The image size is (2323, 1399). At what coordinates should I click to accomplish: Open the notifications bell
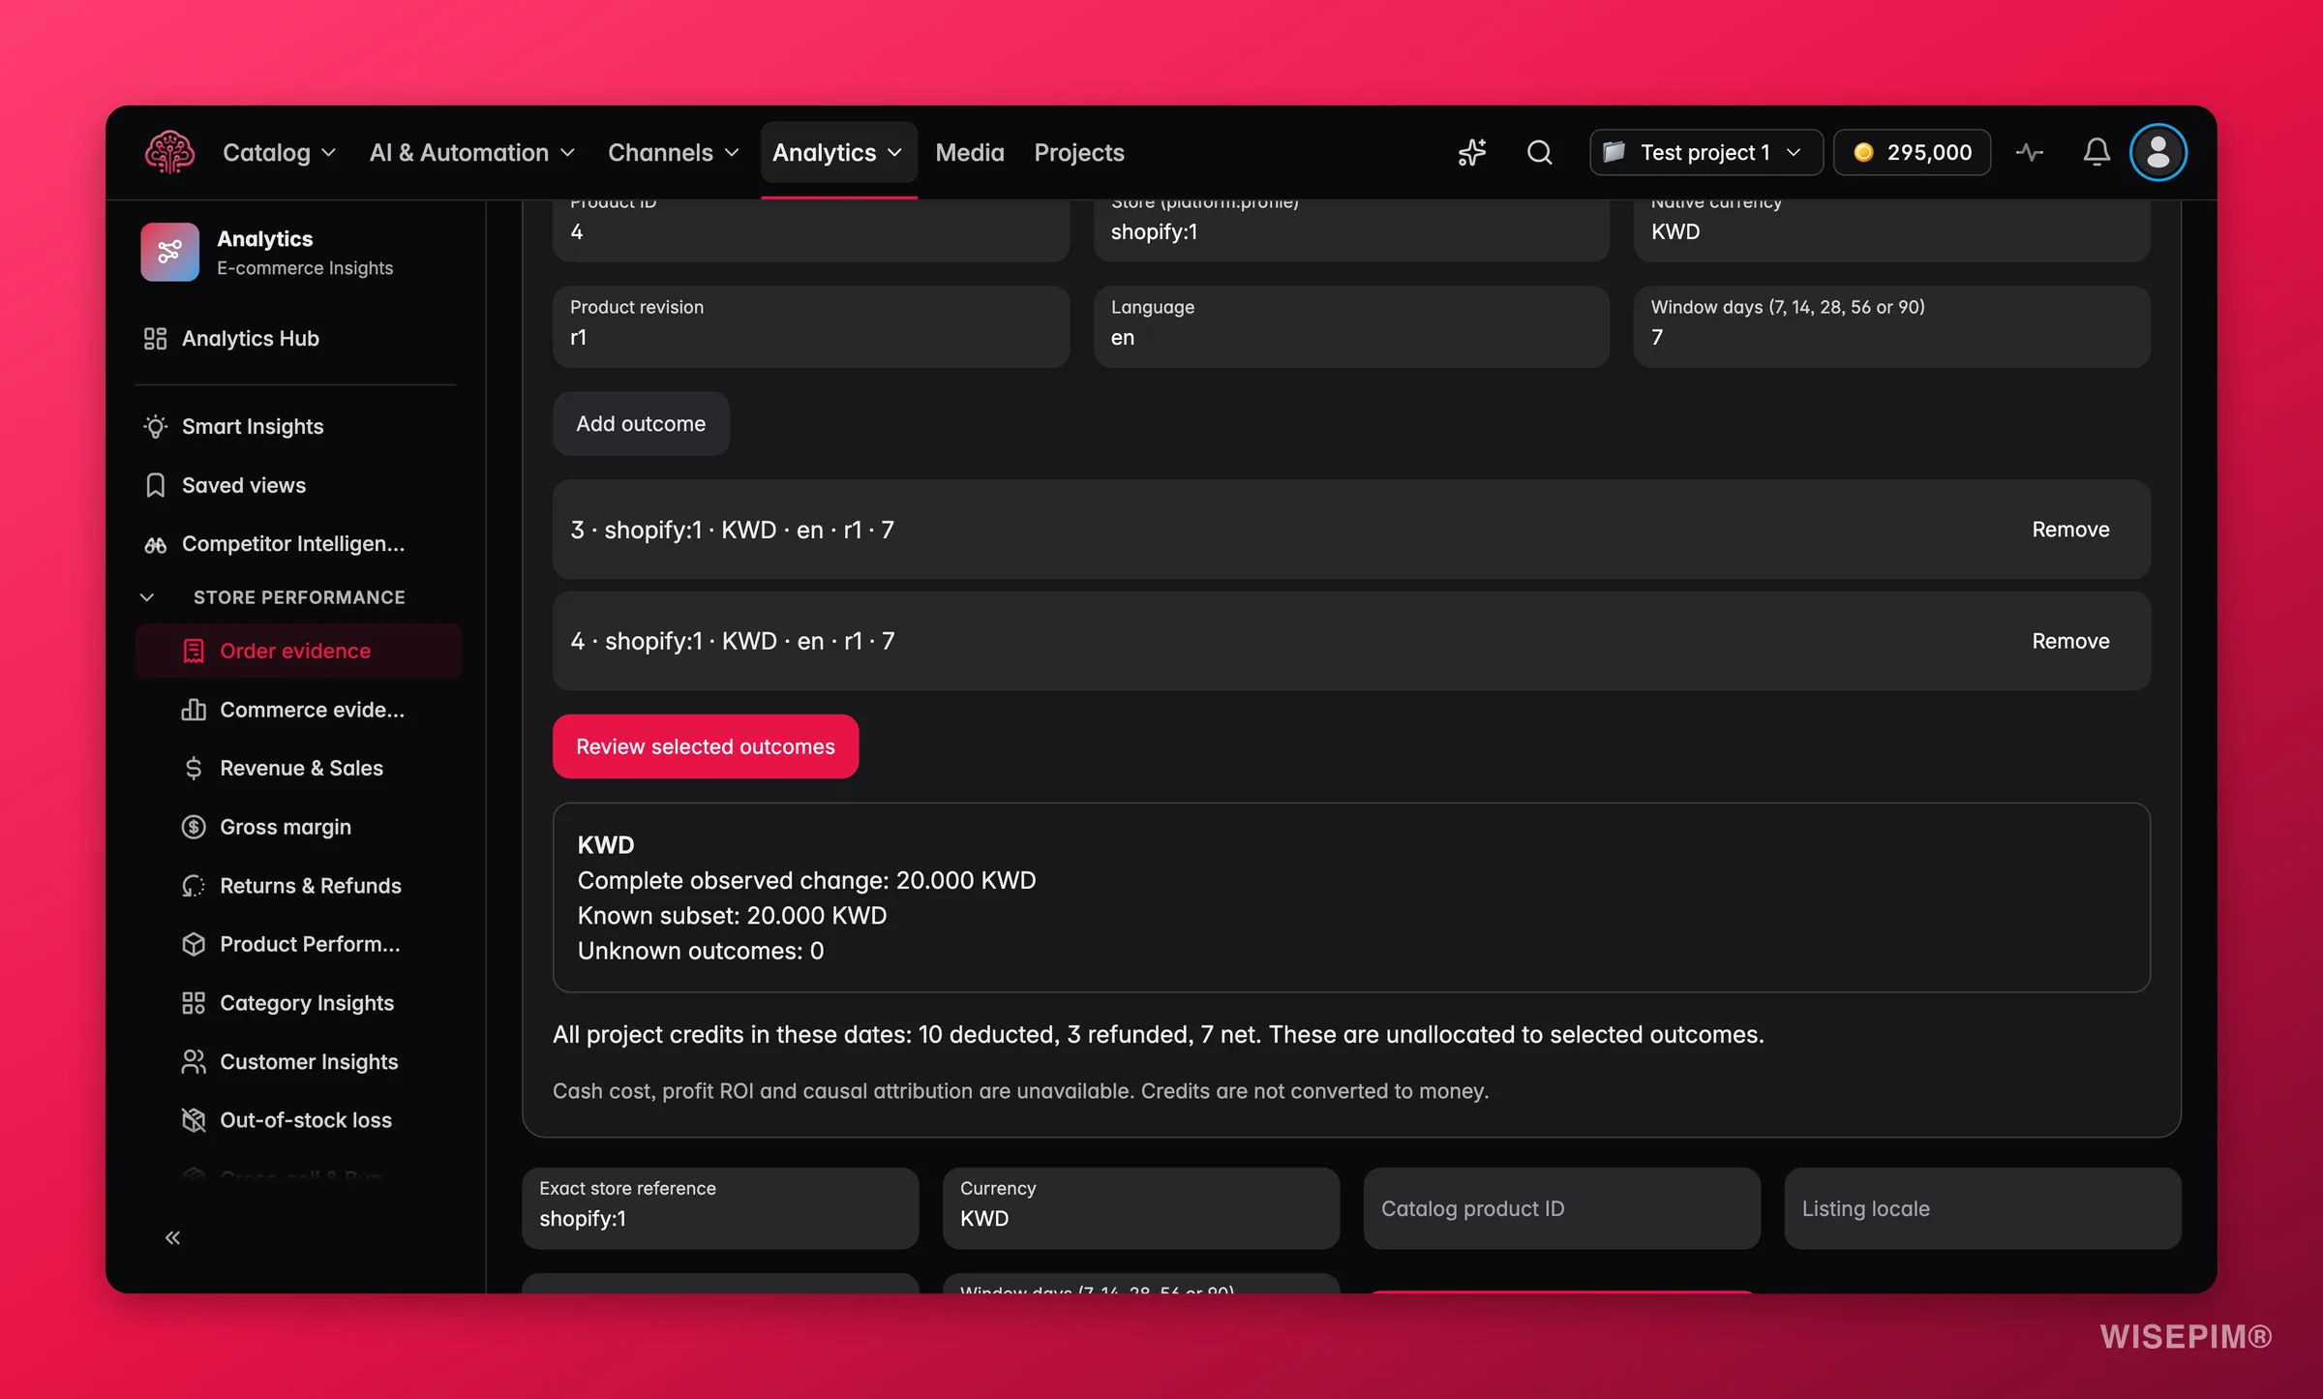[2097, 152]
